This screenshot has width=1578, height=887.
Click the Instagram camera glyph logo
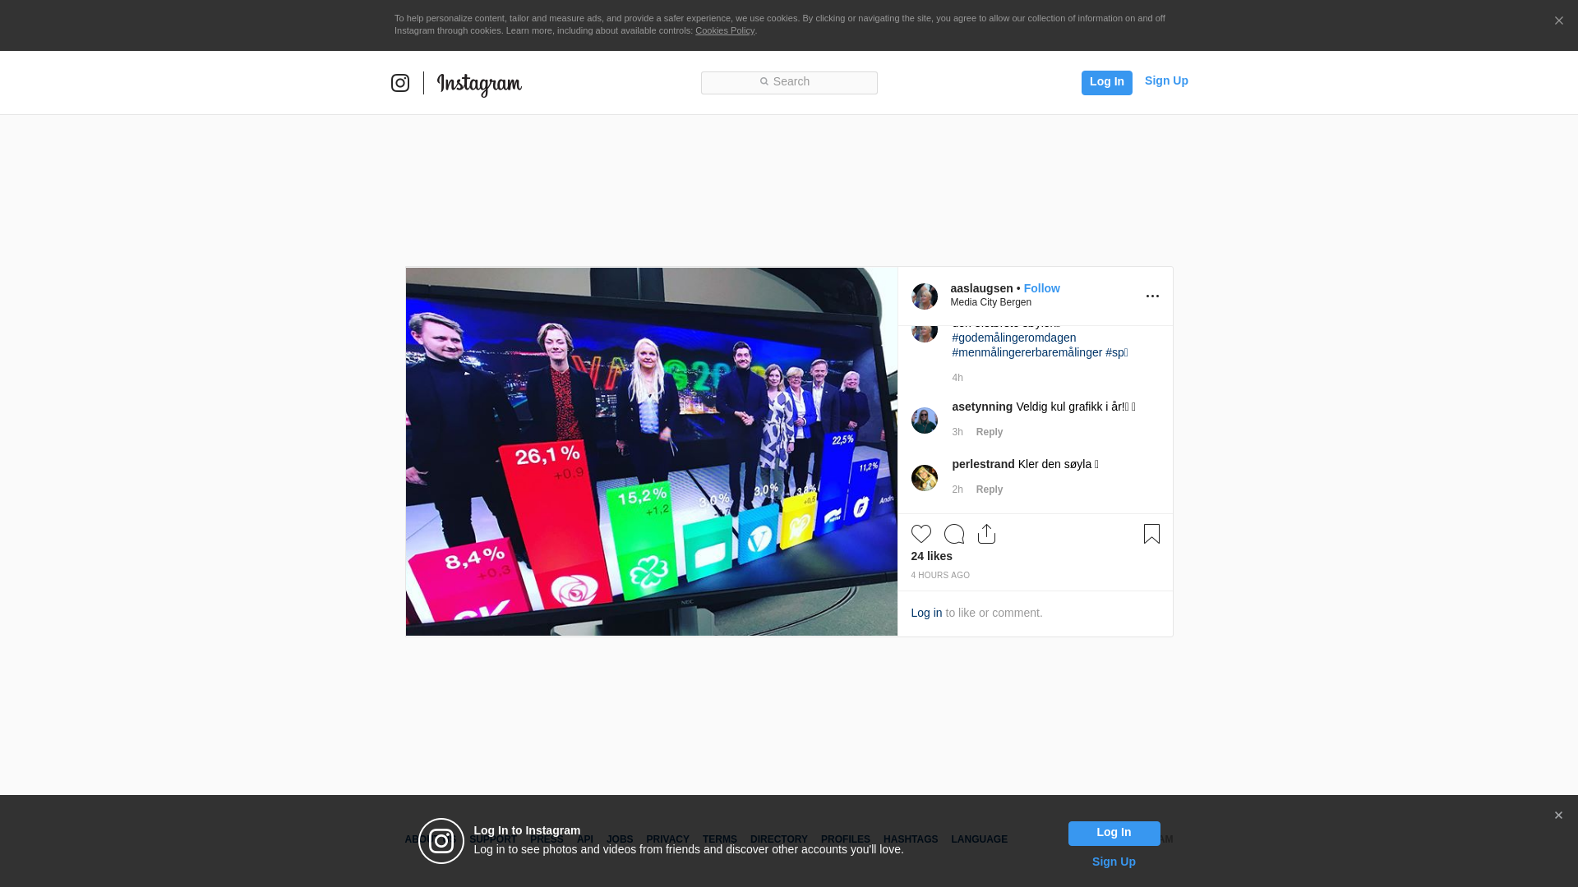(x=400, y=83)
